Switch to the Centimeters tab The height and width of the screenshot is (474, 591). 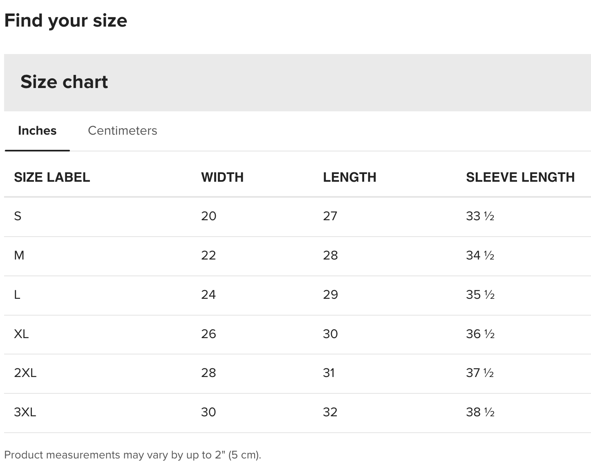122,131
